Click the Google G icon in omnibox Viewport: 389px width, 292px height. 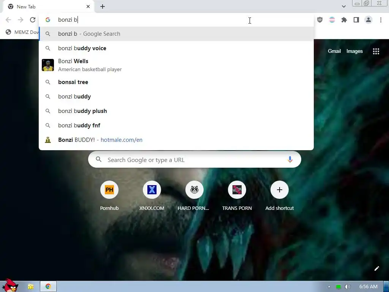(48, 20)
